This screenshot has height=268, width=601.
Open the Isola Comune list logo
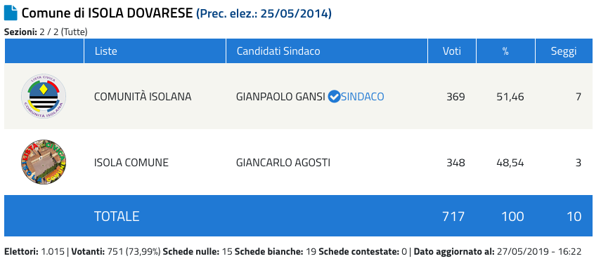[x=44, y=162]
